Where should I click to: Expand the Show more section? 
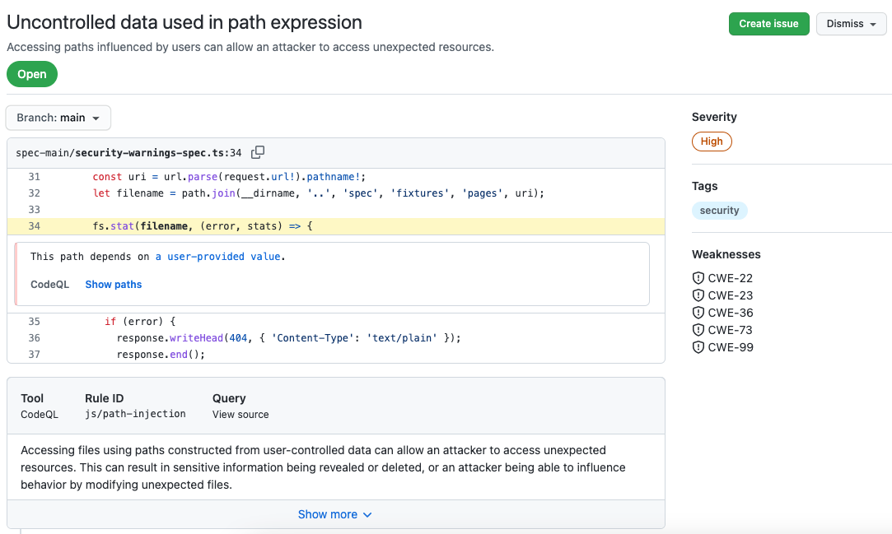click(335, 513)
